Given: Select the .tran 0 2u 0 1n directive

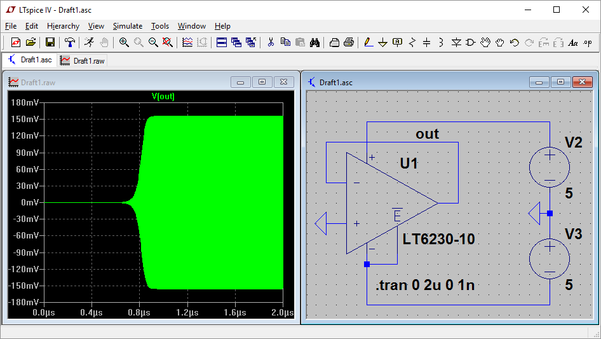Looking at the screenshot, I should [x=425, y=285].
